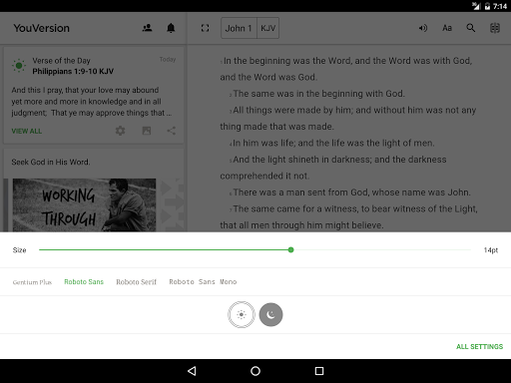This screenshot has width=511, height=383.
Task: Tap the audio speaker icon
Action: (423, 28)
